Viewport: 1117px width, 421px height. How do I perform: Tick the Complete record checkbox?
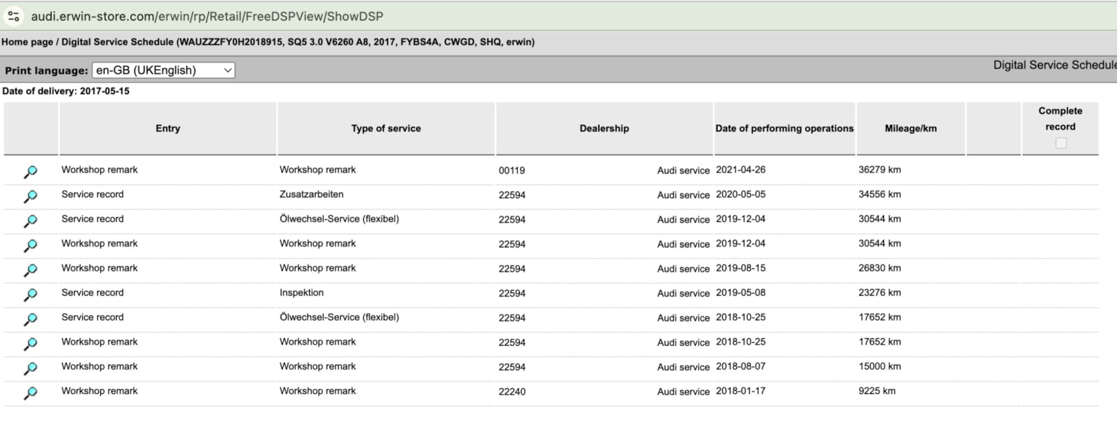(x=1060, y=143)
